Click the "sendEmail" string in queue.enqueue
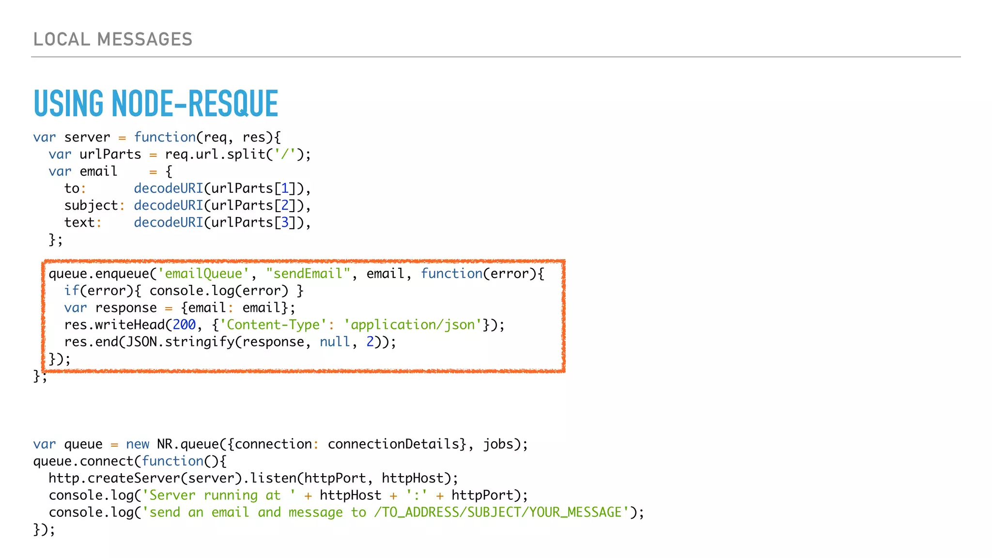 (308, 274)
